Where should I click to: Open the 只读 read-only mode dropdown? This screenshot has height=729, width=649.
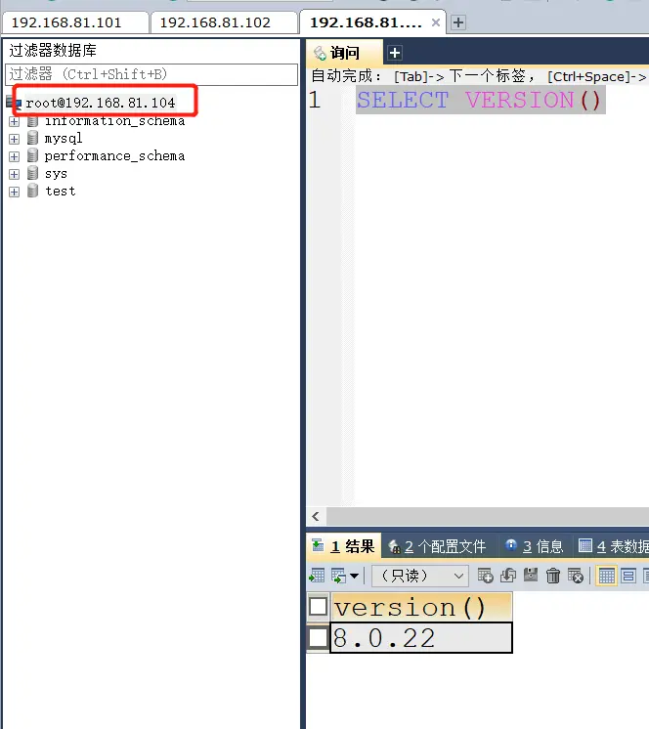coord(419,576)
